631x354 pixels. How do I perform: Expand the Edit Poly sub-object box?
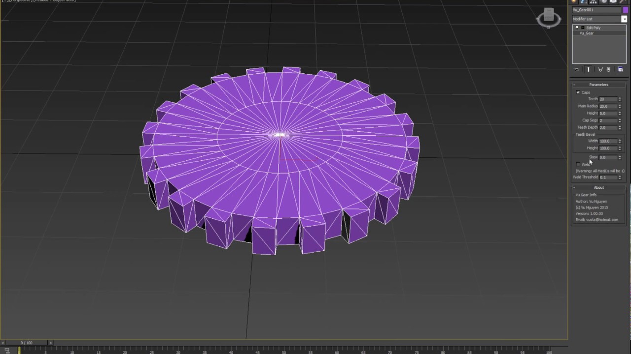(582, 28)
